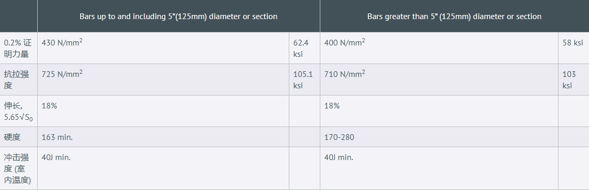Click the first 18% elongation value
589x190 pixels.
pos(49,106)
